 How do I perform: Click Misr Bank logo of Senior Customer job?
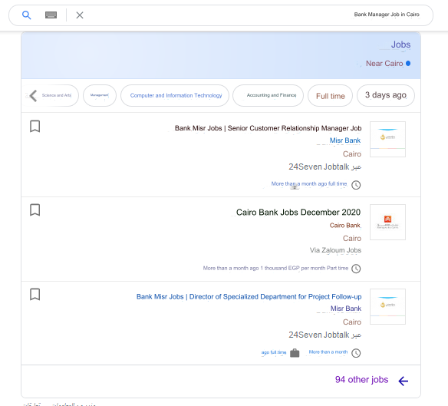[387, 139]
